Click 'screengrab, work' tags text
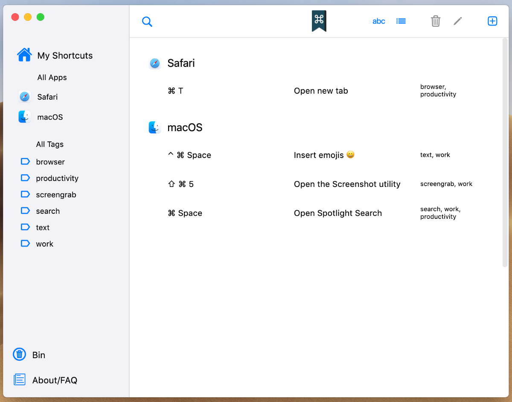This screenshot has width=512, height=402. tap(446, 184)
